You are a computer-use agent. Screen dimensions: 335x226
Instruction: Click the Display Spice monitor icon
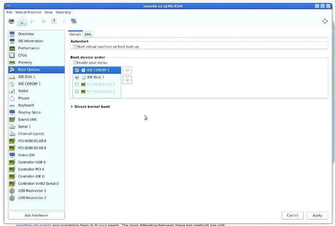click(x=12, y=112)
